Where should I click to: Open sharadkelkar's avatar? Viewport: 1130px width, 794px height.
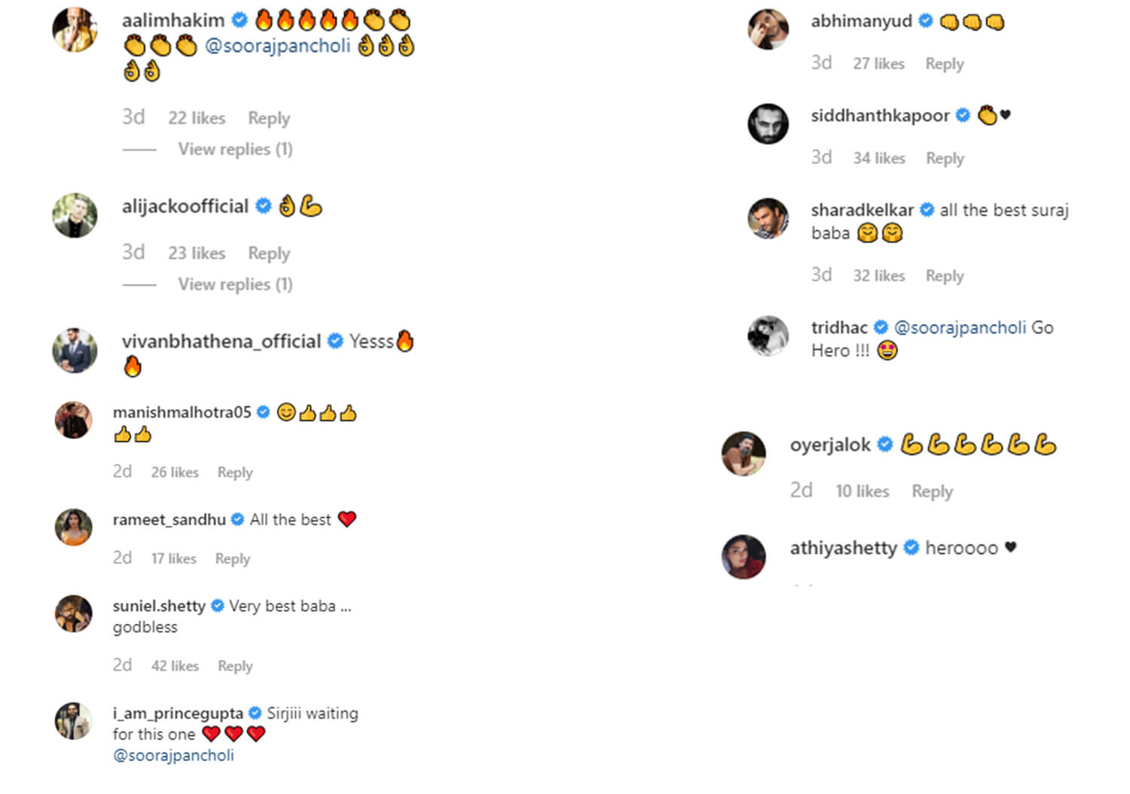(x=768, y=218)
